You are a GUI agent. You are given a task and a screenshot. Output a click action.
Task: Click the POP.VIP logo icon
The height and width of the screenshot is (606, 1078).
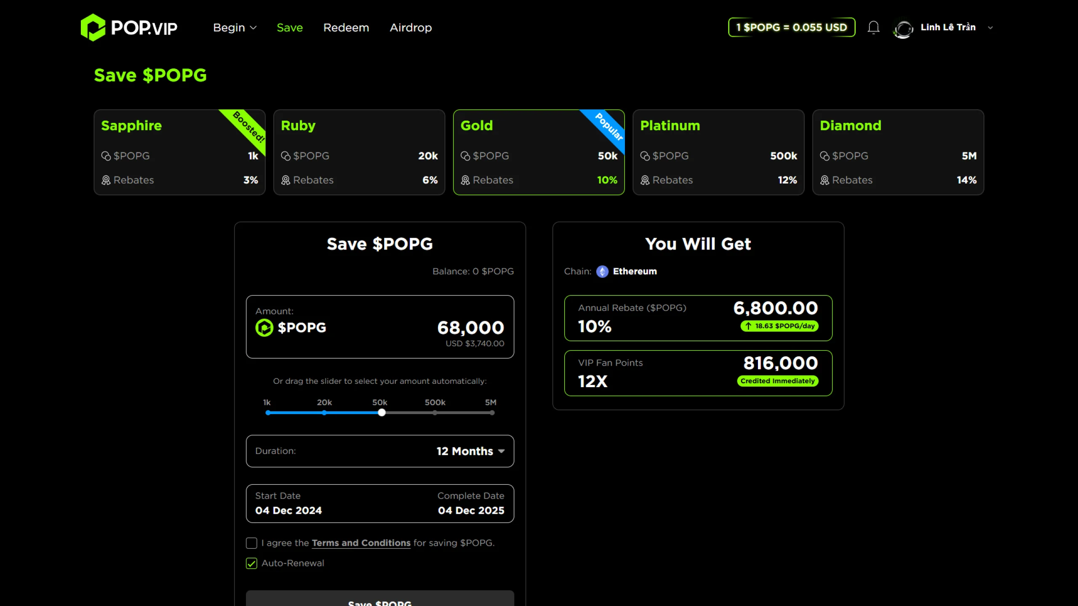pos(93,28)
